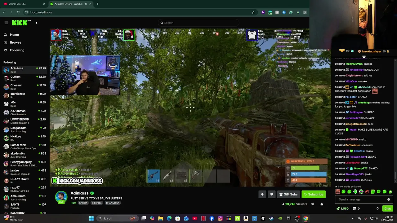Select the first face emote in the chat emote row
The image size is (397, 223).
coord(338,192)
